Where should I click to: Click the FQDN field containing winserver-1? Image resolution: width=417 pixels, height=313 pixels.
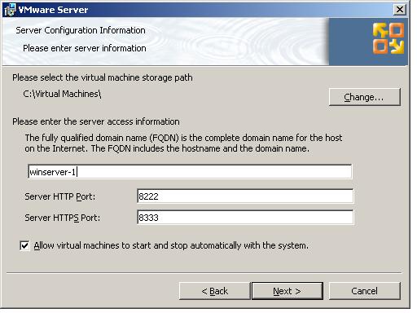point(190,172)
